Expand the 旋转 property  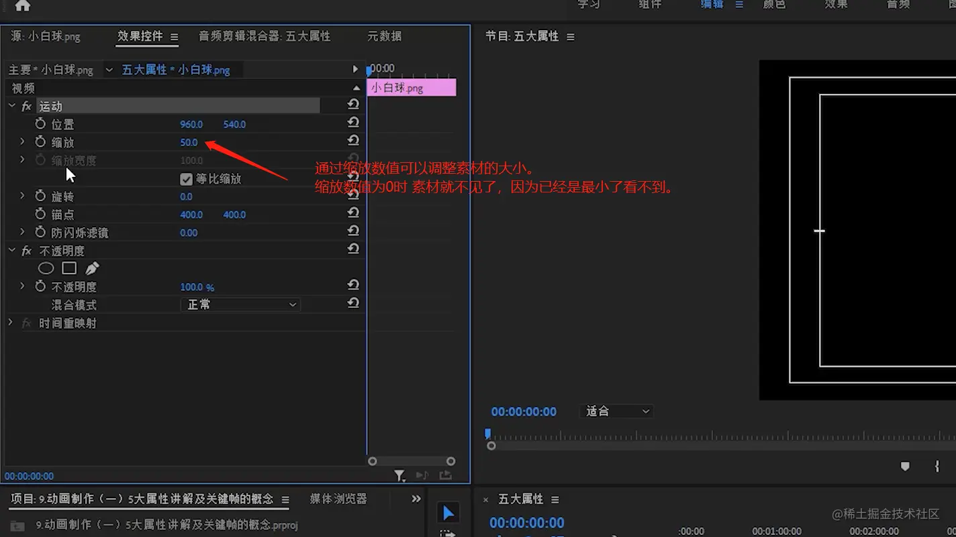click(22, 196)
